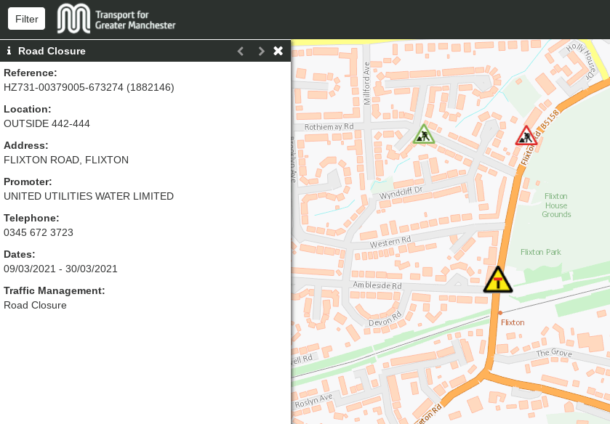
Task: Click the Transport for Greater Manchester logo
Action: click(117, 19)
